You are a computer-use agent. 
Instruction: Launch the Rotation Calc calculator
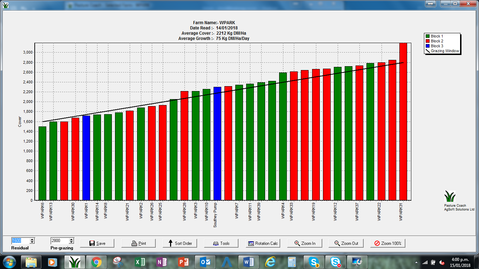263,243
